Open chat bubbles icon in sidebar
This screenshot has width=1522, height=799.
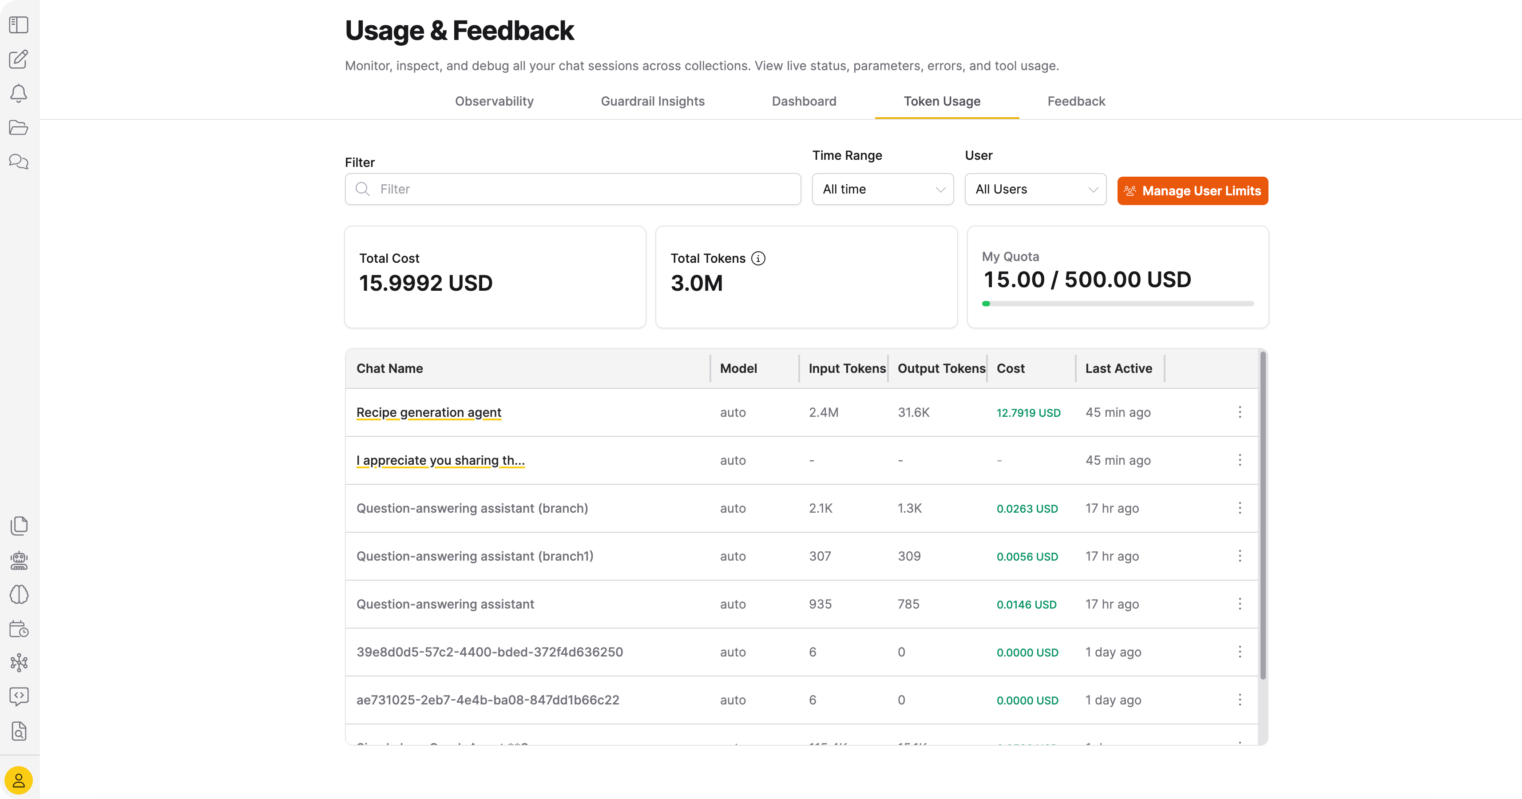[x=19, y=161]
